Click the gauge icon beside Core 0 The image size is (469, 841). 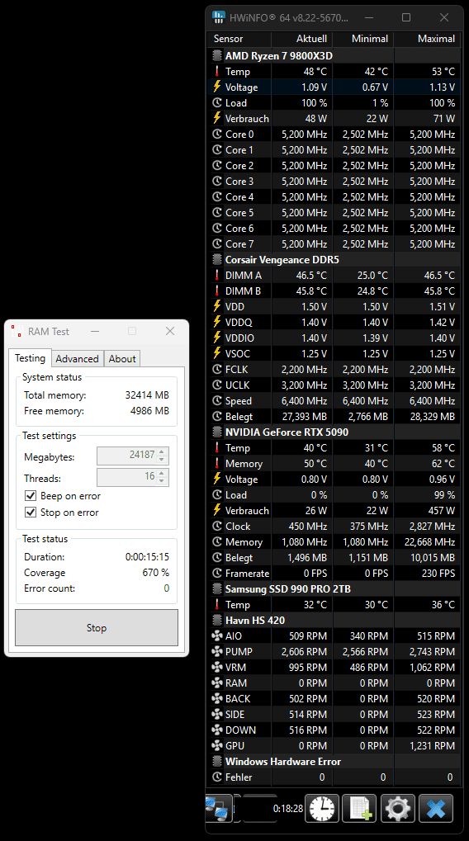tap(217, 134)
